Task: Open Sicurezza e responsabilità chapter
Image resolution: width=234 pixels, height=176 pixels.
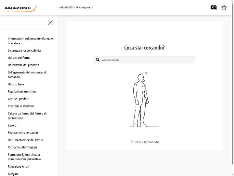Action: tap(24, 51)
